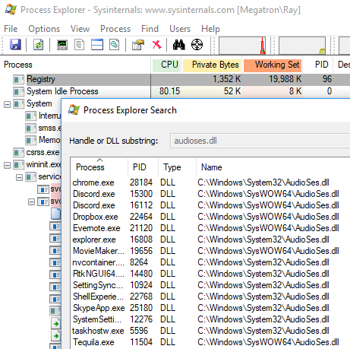Collapse the services tree node
The image size is (350, 349).
(x=19, y=177)
